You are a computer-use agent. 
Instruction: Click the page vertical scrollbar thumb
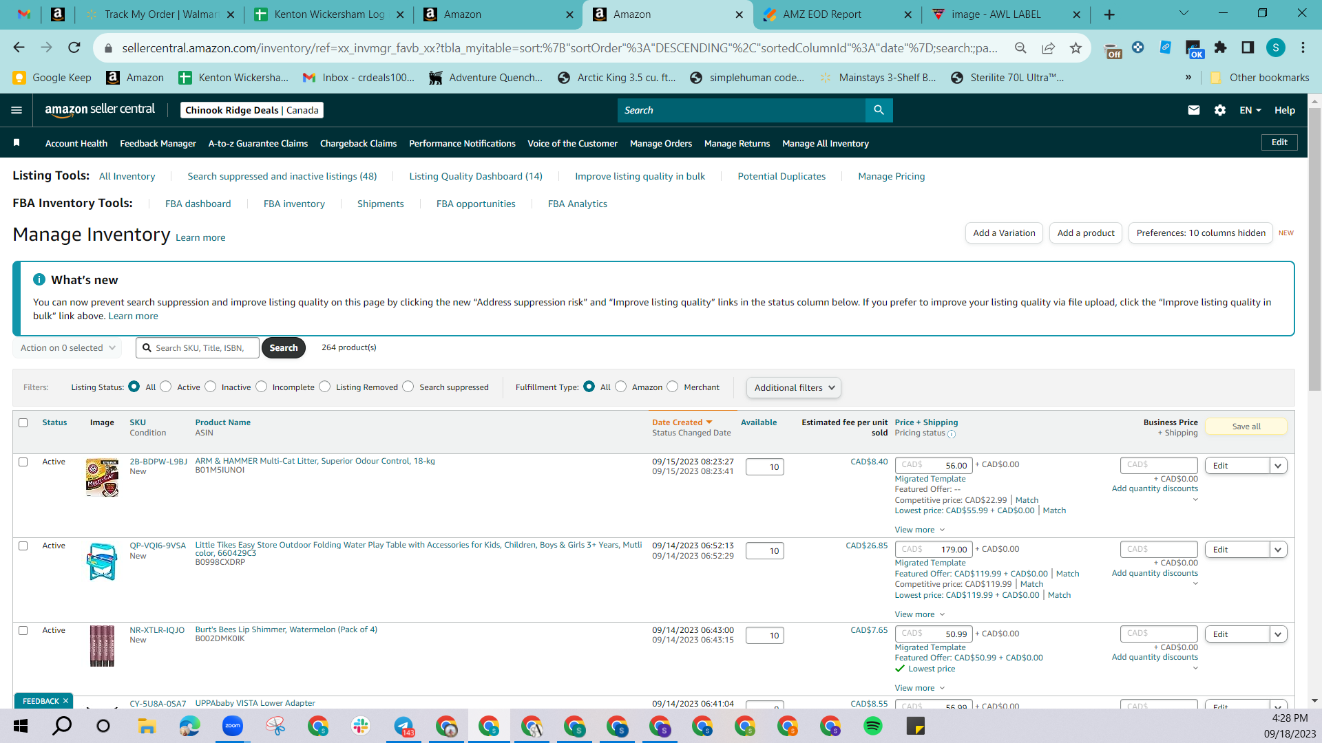point(1314,248)
